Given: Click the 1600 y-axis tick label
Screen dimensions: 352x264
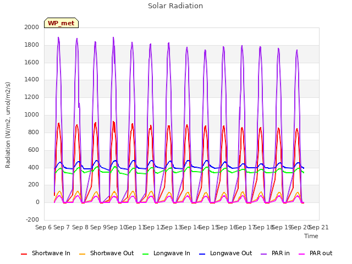Looking at the screenshot, I should click(32, 62).
